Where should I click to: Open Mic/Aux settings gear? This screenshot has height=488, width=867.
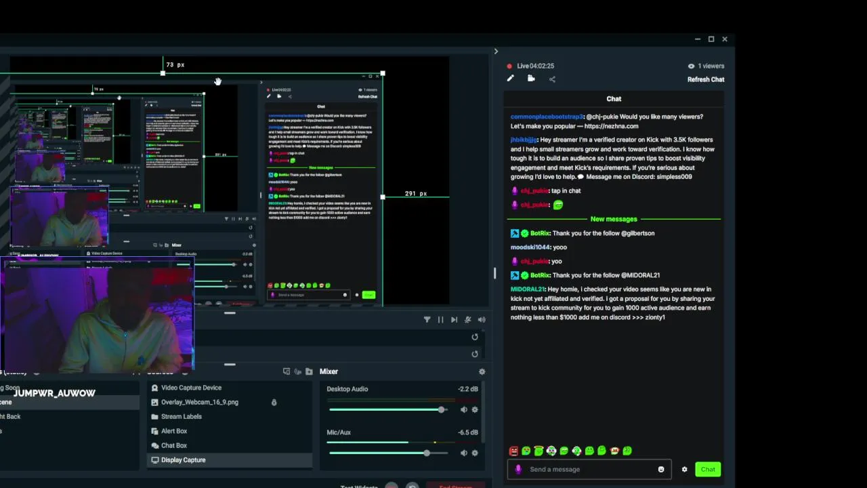(x=475, y=453)
